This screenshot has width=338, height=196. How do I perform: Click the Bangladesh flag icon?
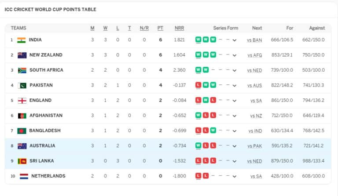22,131
